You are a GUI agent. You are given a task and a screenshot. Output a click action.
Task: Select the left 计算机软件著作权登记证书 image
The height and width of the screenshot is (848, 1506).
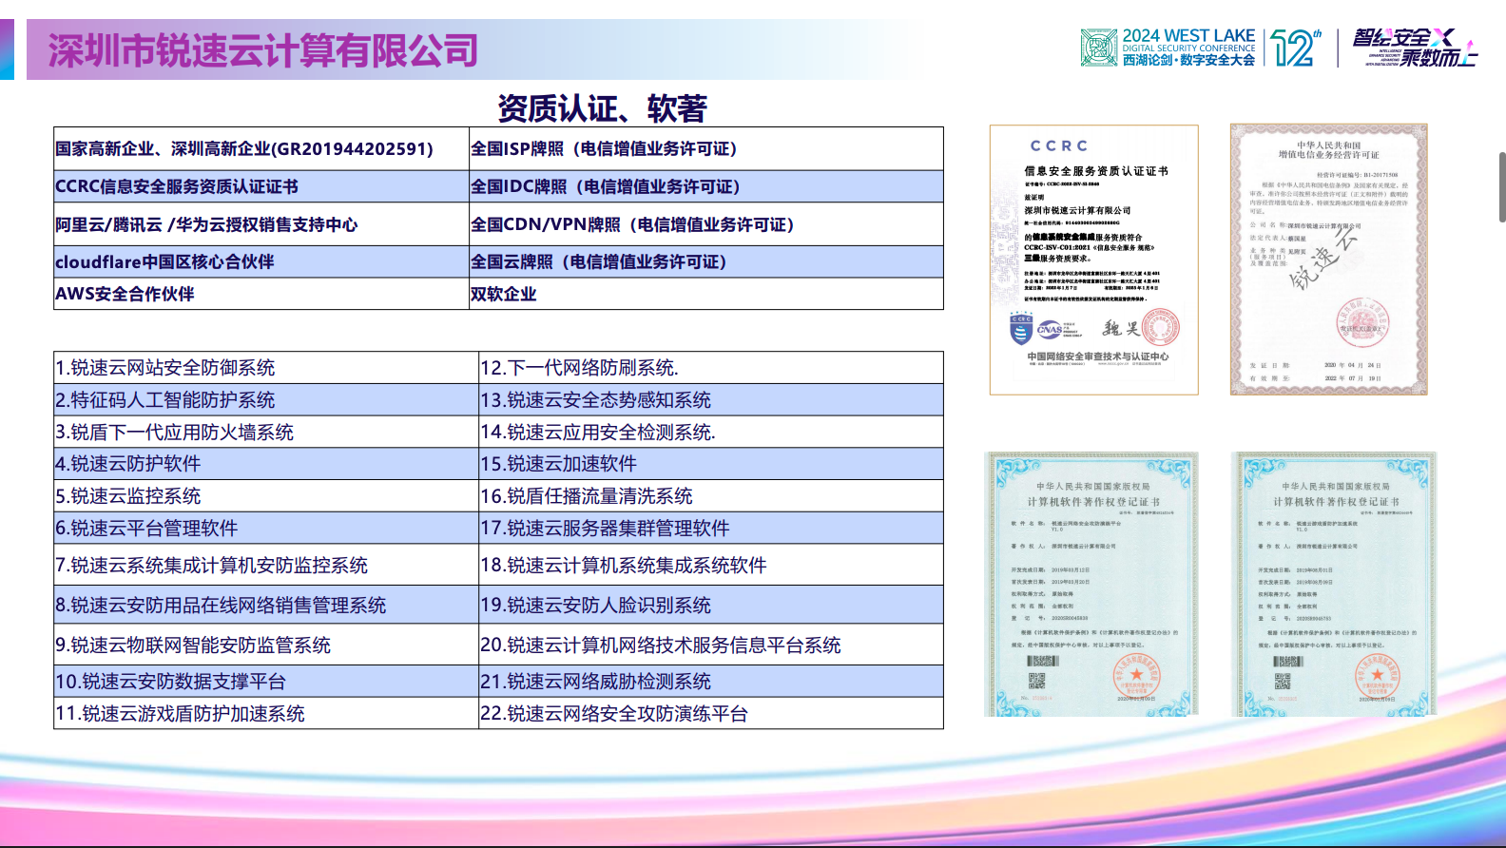point(1091,584)
